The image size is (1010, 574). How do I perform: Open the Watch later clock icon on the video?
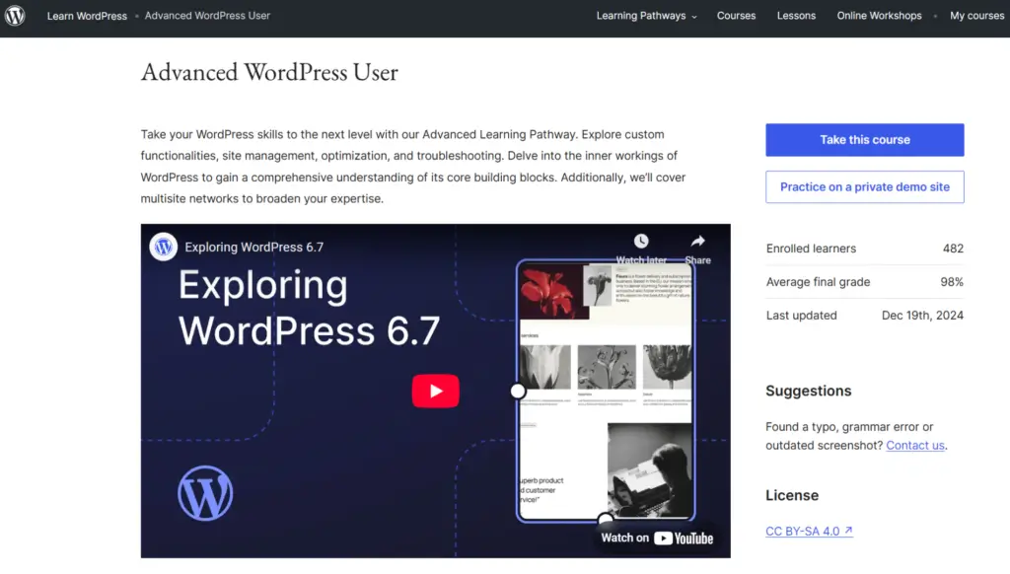click(x=642, y=241)
